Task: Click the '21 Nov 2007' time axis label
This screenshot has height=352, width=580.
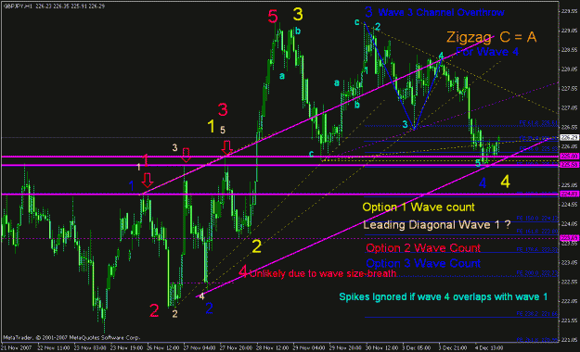Action: [17, 348]
